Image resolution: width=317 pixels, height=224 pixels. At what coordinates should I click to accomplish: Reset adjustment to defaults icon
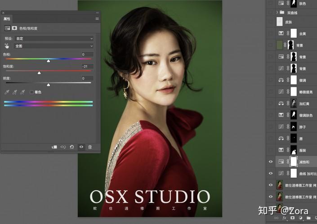tap(72, 147)
